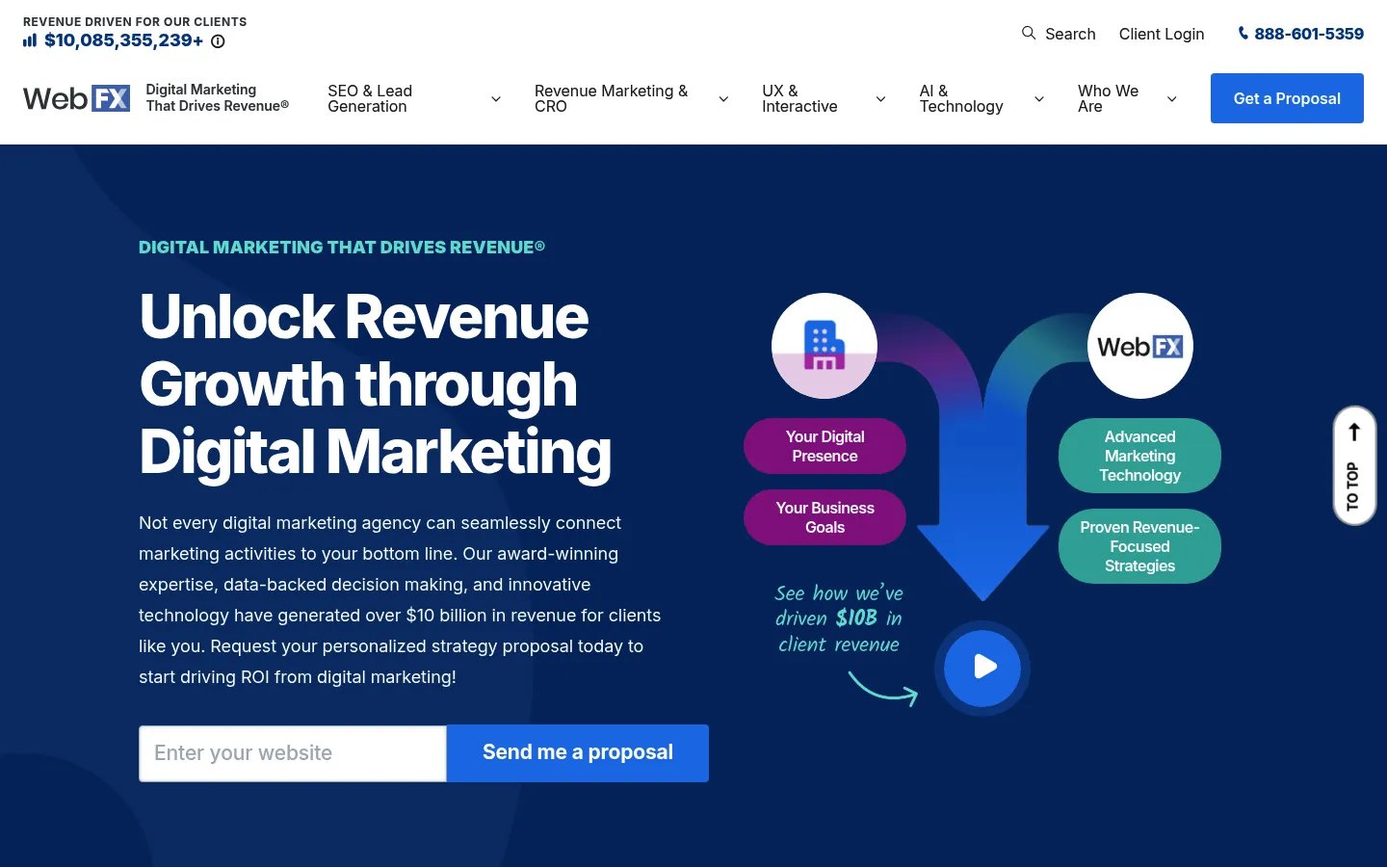The image size is (1387, 867).
Task: Click Send me a proposal button
Action: click(578, 753)
